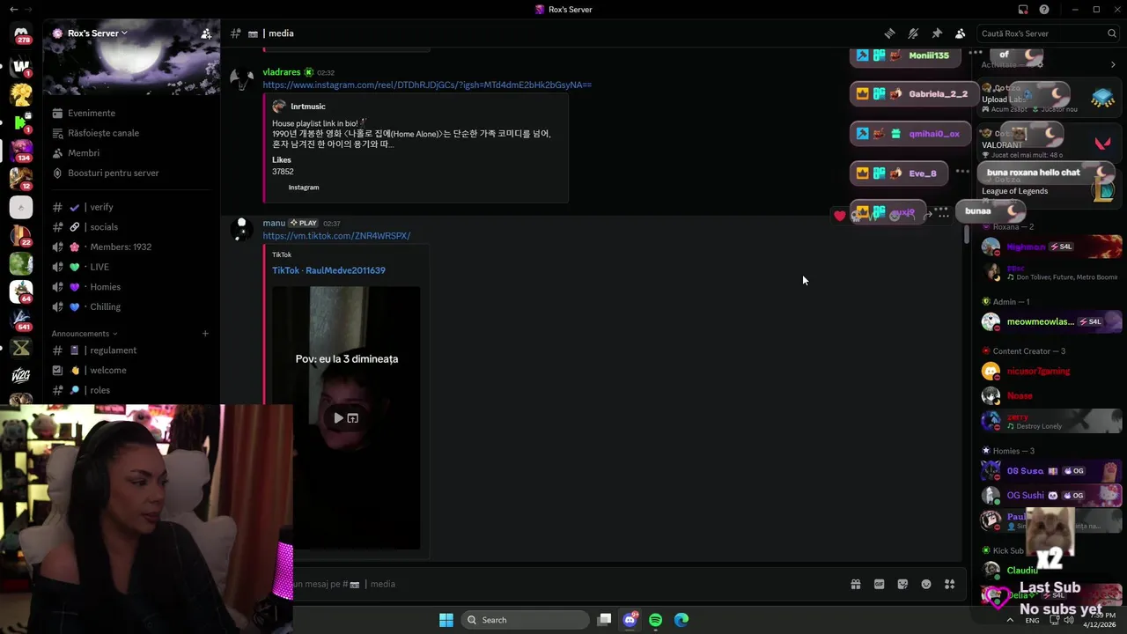
Task: Open the inbox icon in title bar
Action: coord(1023,10)
